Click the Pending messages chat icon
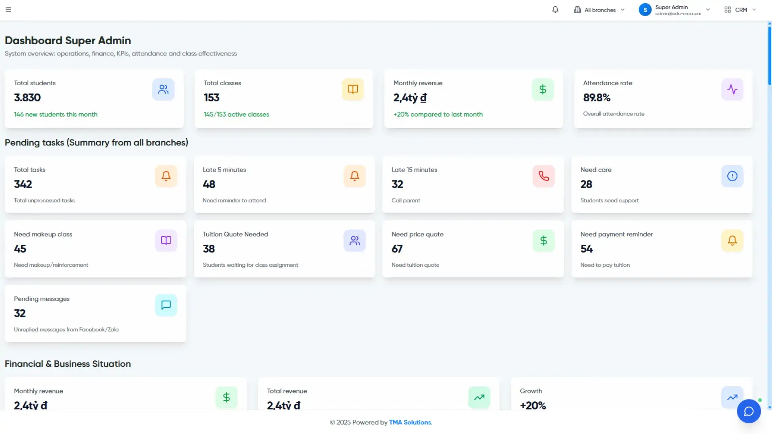This screenshot has height=434, width=772. tap(166, 305)
